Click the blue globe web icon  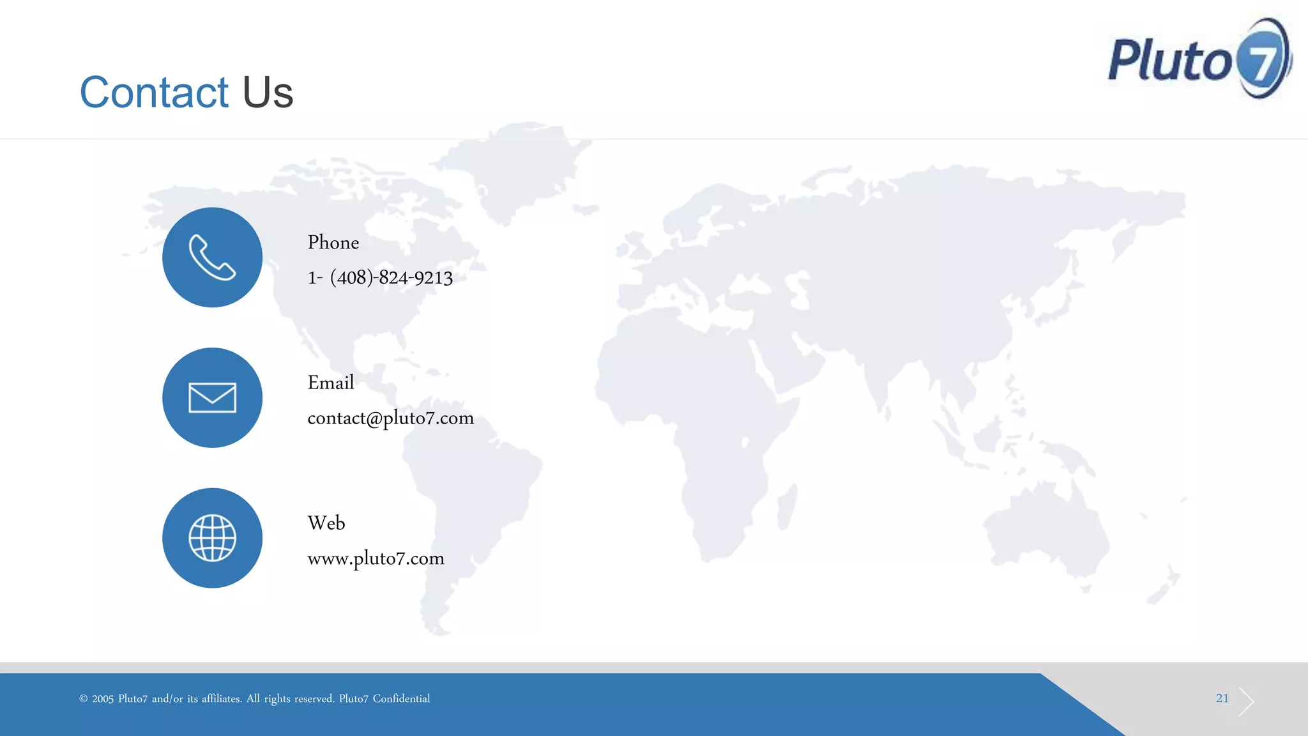212,538
